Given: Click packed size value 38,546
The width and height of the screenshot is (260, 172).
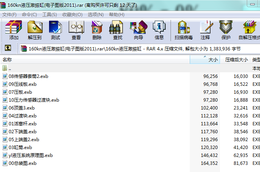Looking at the screenshot, I should 241,132.
